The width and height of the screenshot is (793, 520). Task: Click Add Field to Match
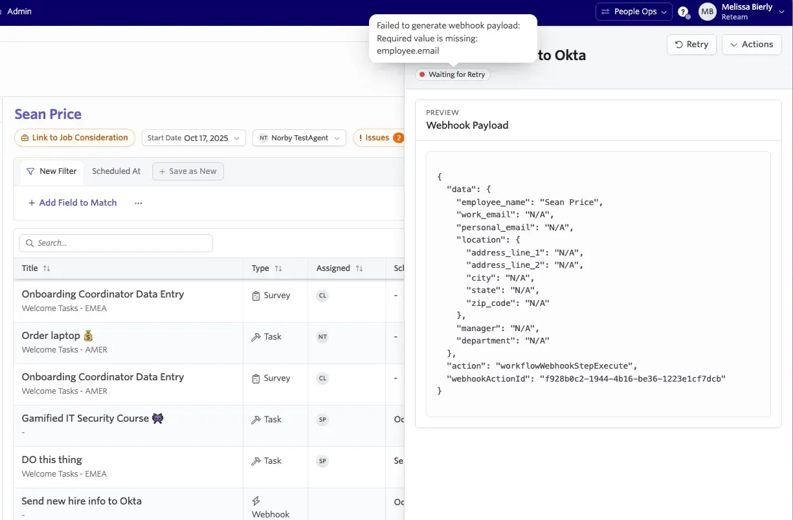point(73,203)
